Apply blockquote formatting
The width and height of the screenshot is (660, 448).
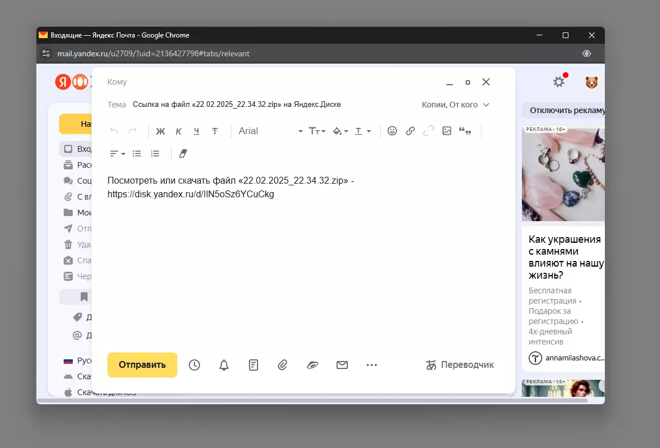[465, 131]
